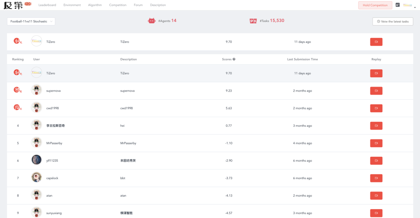
Task: Click the site logo in header
Action: pyautogui.click(x=17, y=5)
